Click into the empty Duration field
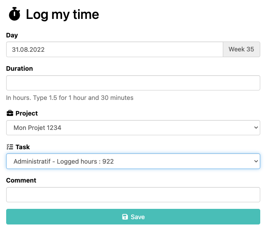 click(x=133, y=83)
